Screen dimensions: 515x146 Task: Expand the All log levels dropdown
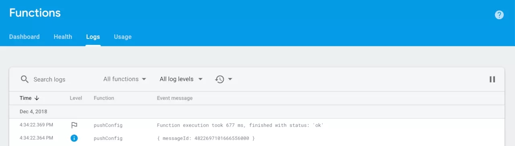click(181, 79)
